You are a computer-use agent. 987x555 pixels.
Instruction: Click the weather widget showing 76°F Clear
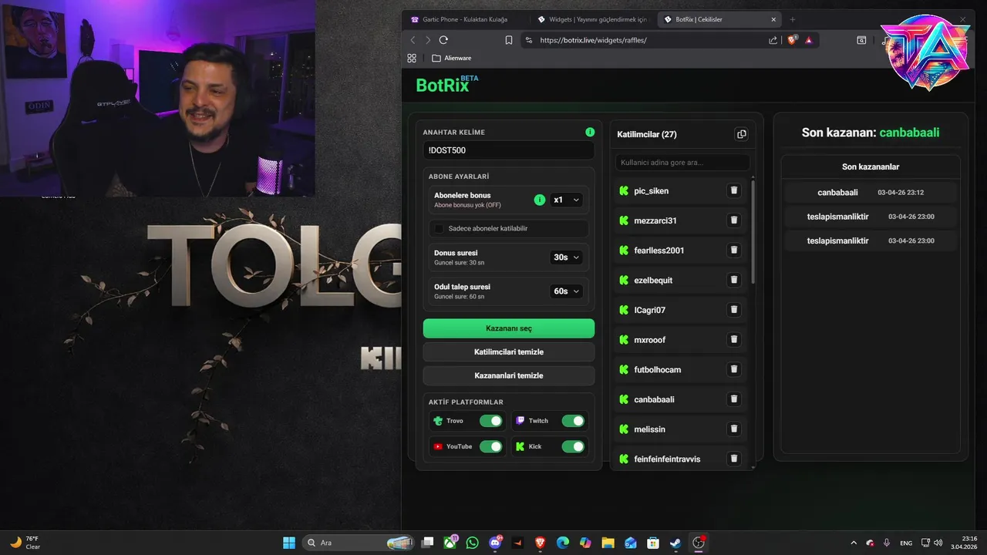(25, 543)
